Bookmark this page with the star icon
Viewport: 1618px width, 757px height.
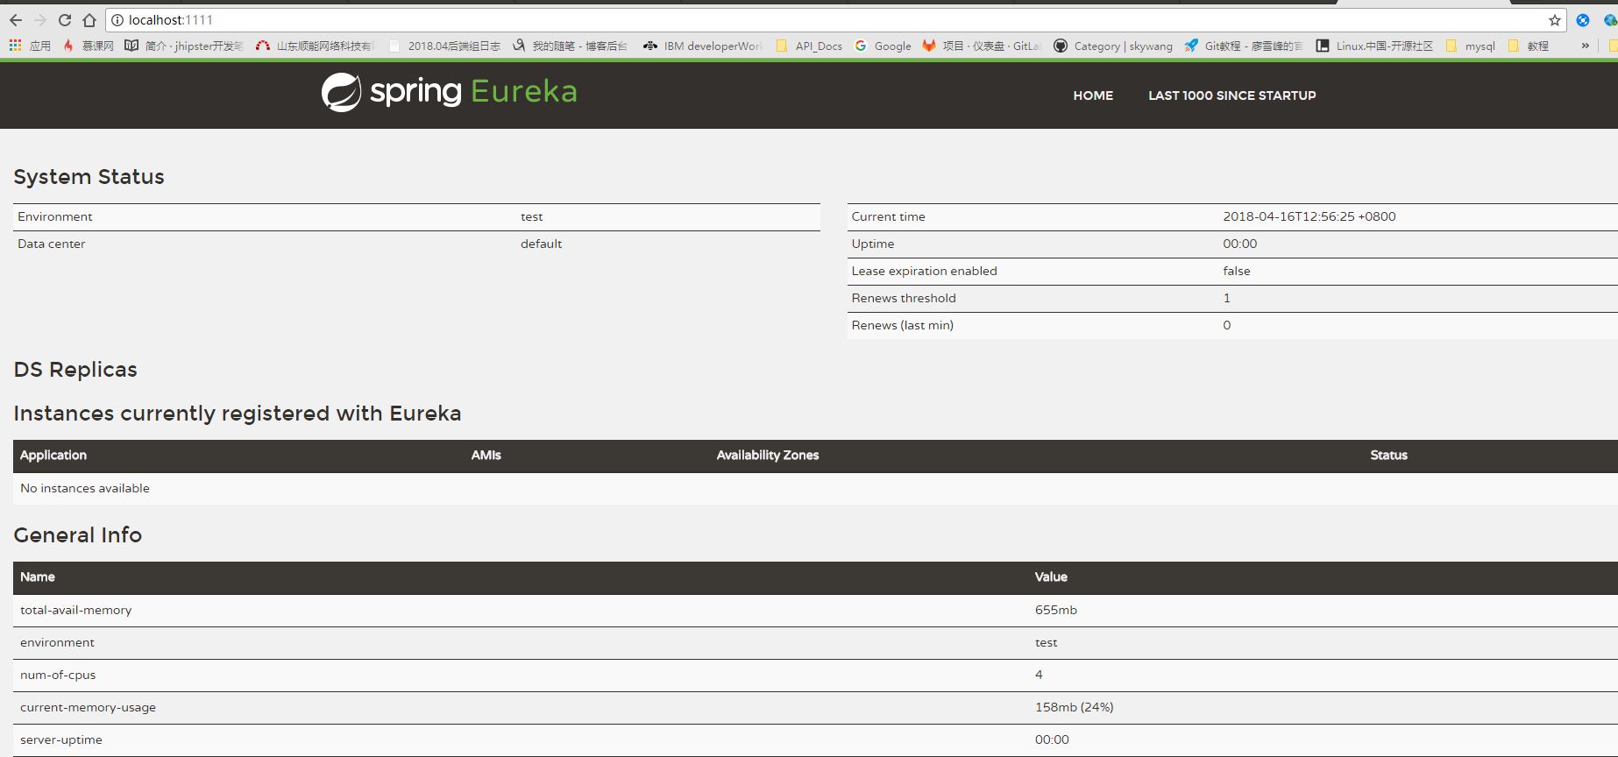pyautogui.click(x=1554, y=20)
